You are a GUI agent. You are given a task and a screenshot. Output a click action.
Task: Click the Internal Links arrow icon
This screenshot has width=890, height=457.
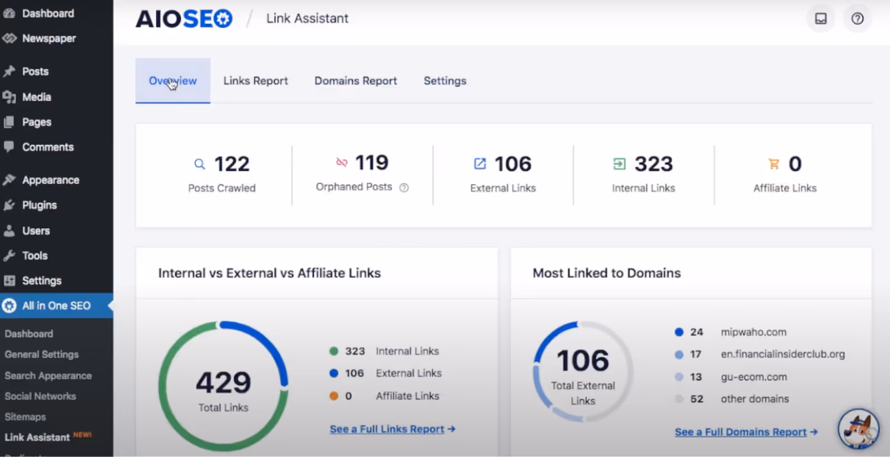click(x=619, y=163)
